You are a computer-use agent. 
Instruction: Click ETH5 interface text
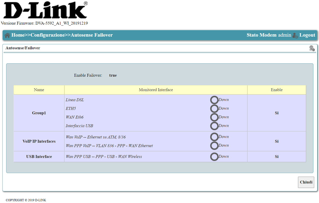pyautogui.click(x=71, y=109)
